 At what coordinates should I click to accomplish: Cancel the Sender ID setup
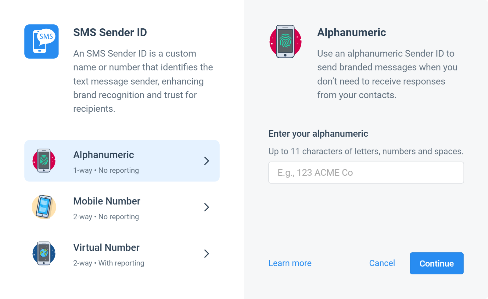pyautogui.click(x=382, y=263)
